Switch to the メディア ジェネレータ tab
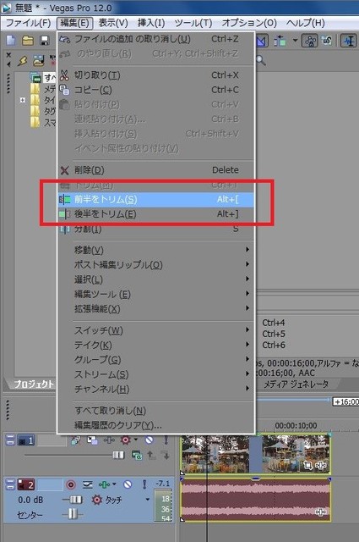 (296, 384)
